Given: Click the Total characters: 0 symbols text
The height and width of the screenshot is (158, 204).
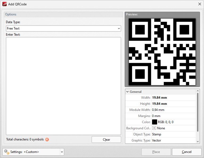Looking at the screenshot, I should tap(25, 139).
